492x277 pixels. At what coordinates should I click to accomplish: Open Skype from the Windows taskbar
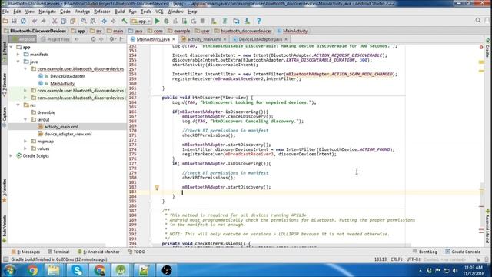77,270
